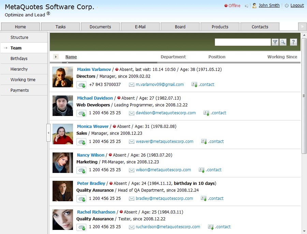The image size is (307, 234).
Task: Switch to the Documents tab
Action: coord(100,27)
